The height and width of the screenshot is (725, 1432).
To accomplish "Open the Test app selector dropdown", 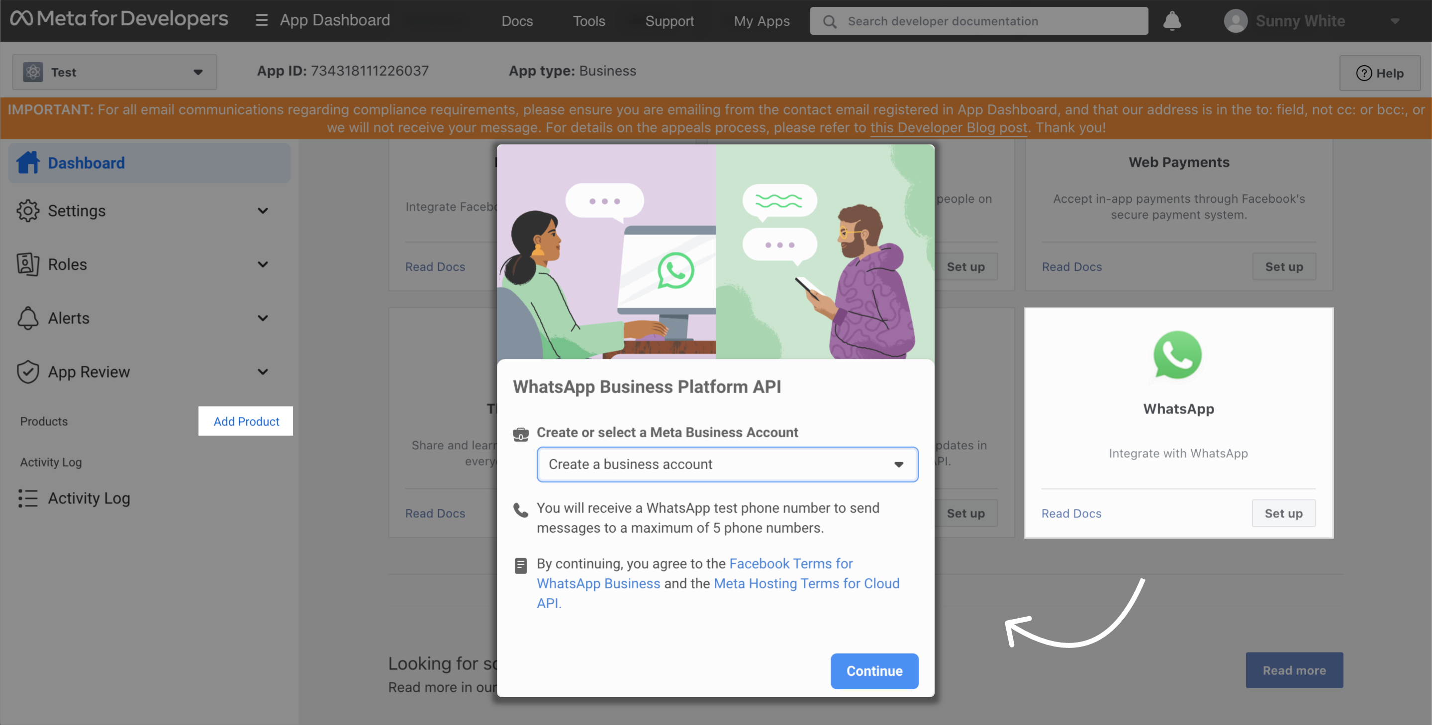I will click(114, 72).
